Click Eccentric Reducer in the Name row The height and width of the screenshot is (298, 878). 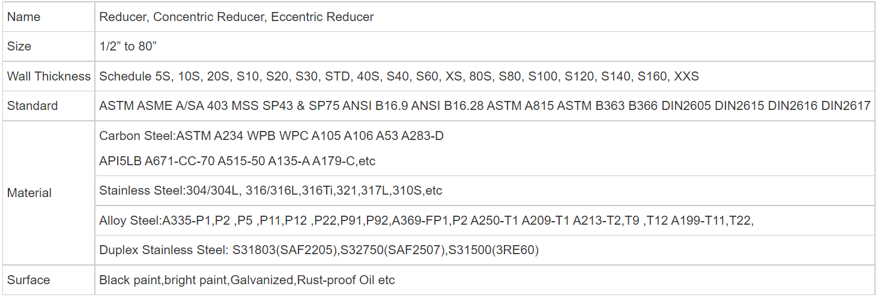tap(322, 17)
